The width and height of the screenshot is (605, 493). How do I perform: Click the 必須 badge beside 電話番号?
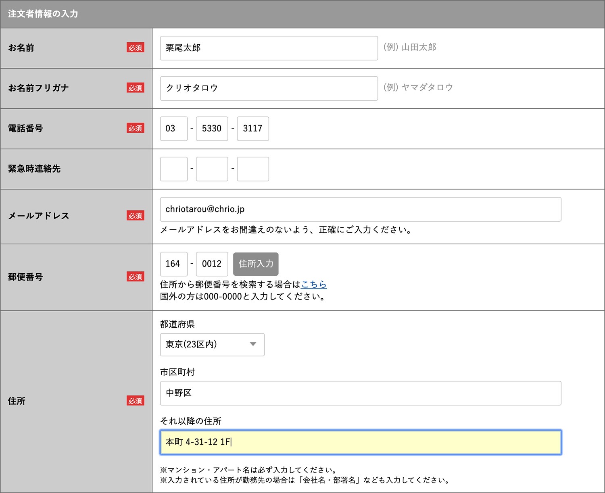point(135,128)
